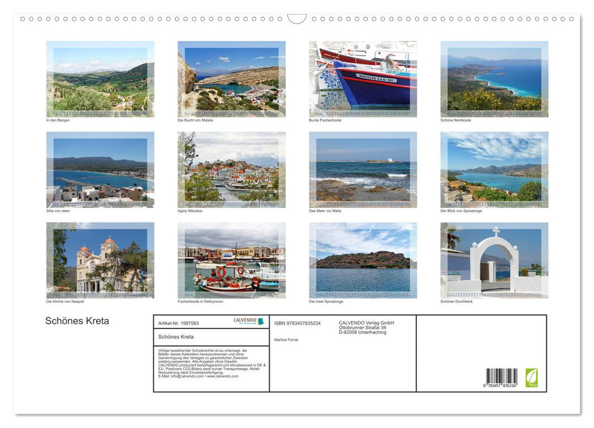Image resolution: width=594 pixels, height=428 pixels.
Task: Click the 'Agios Nikolaos' harbor photo
Action: coord(231,169)
